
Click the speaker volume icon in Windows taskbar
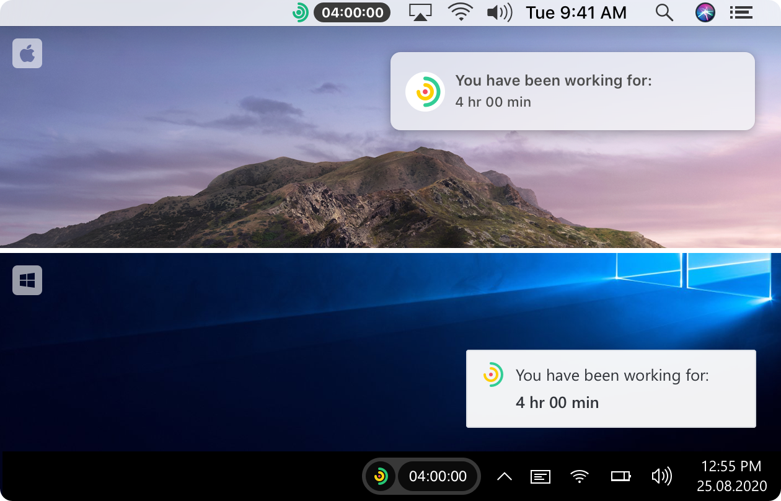(662, 476)
